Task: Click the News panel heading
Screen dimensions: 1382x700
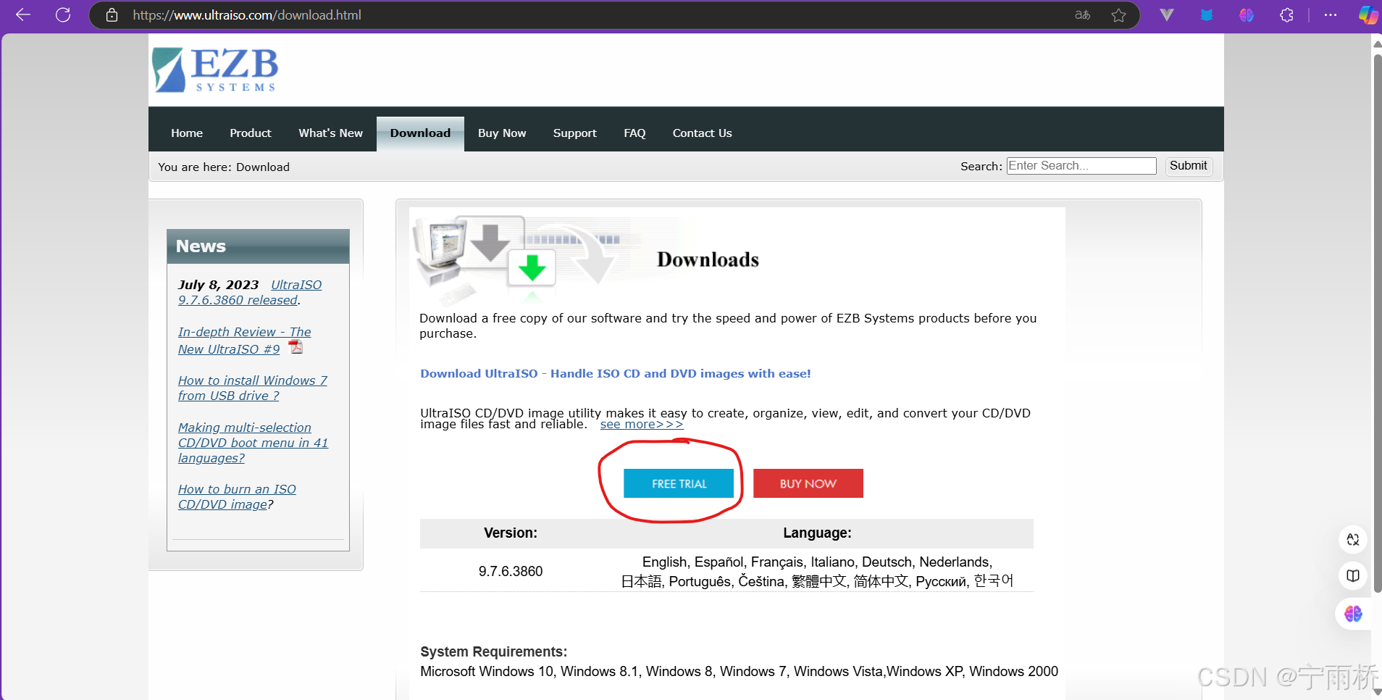Action: 258,246
